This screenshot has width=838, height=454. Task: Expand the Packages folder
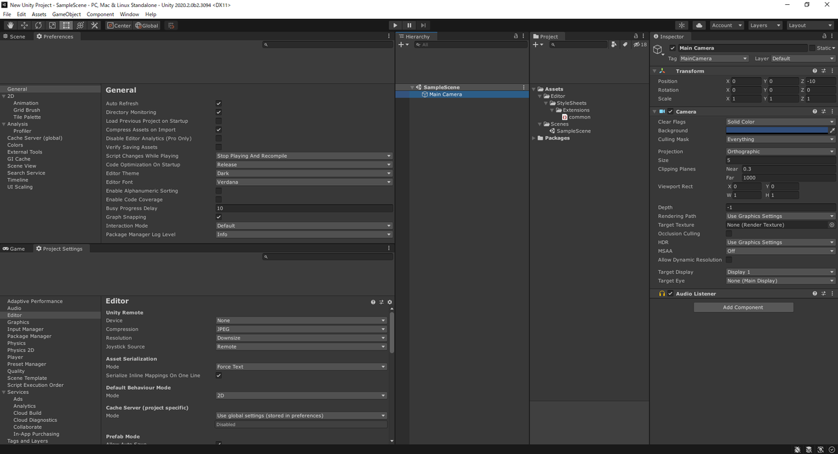(535, 138)
